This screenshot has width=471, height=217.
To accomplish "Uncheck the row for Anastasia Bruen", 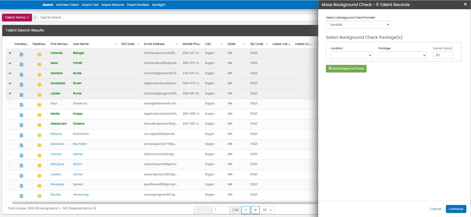I will coord(10,83).
